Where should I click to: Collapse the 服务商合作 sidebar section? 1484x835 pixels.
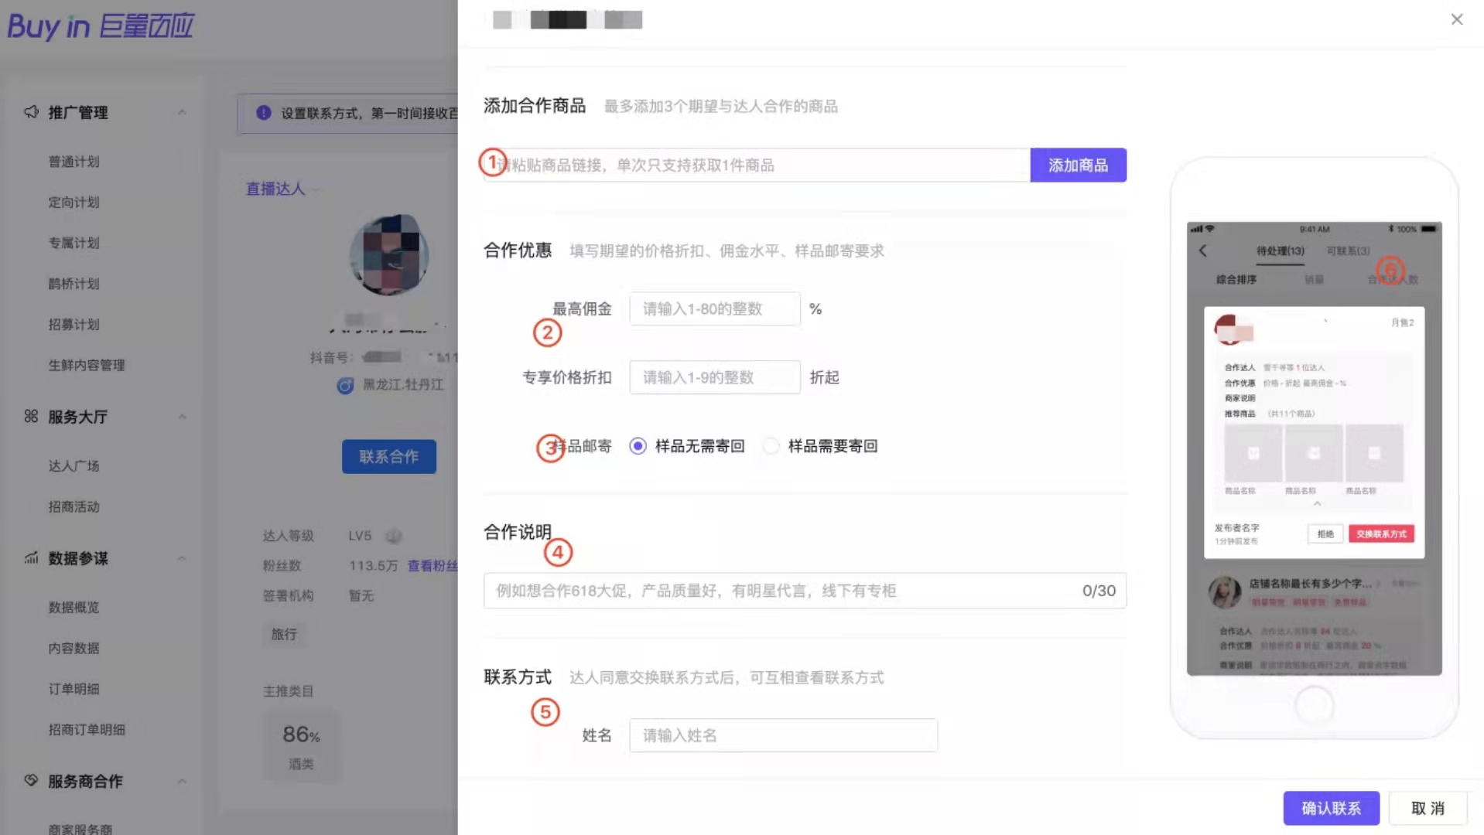[182, 781]
